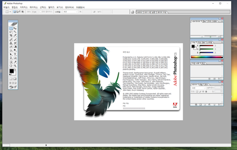Image resolution: width=237 pixels, height=150 pixels.
Task: Choose Subtract from Selection mode
Action: [20, 12]
